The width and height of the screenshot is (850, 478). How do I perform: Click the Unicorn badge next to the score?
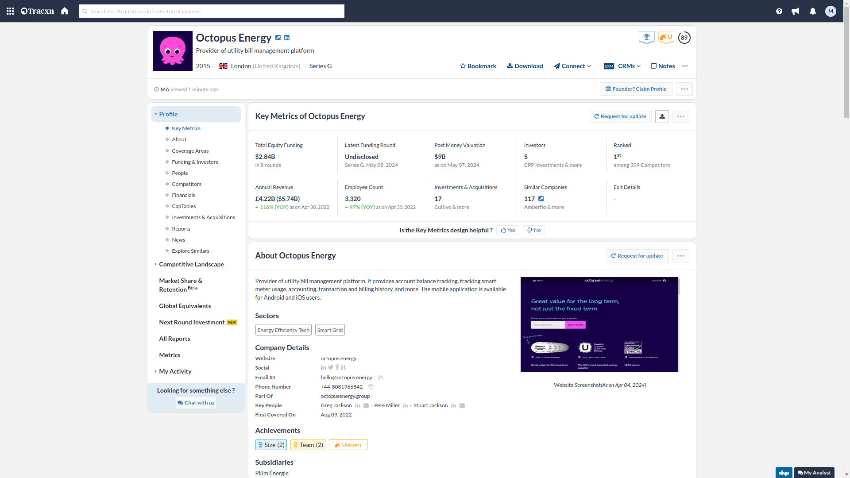coord(666,37)
